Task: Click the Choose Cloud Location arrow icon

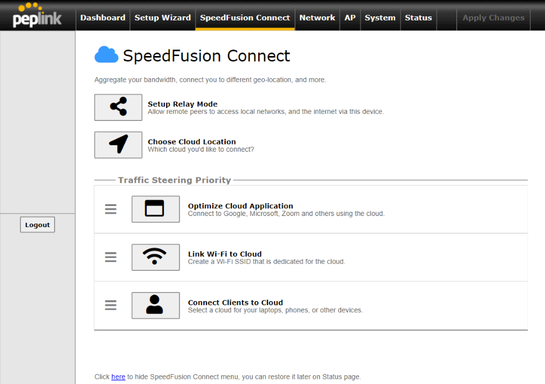Action: (x=118, y=145)
